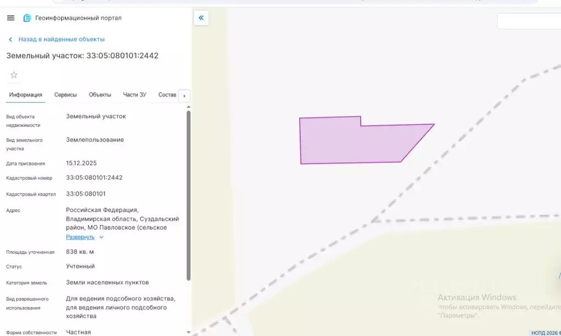Click the chevron next to Развернуть

[x=101, y=237]
